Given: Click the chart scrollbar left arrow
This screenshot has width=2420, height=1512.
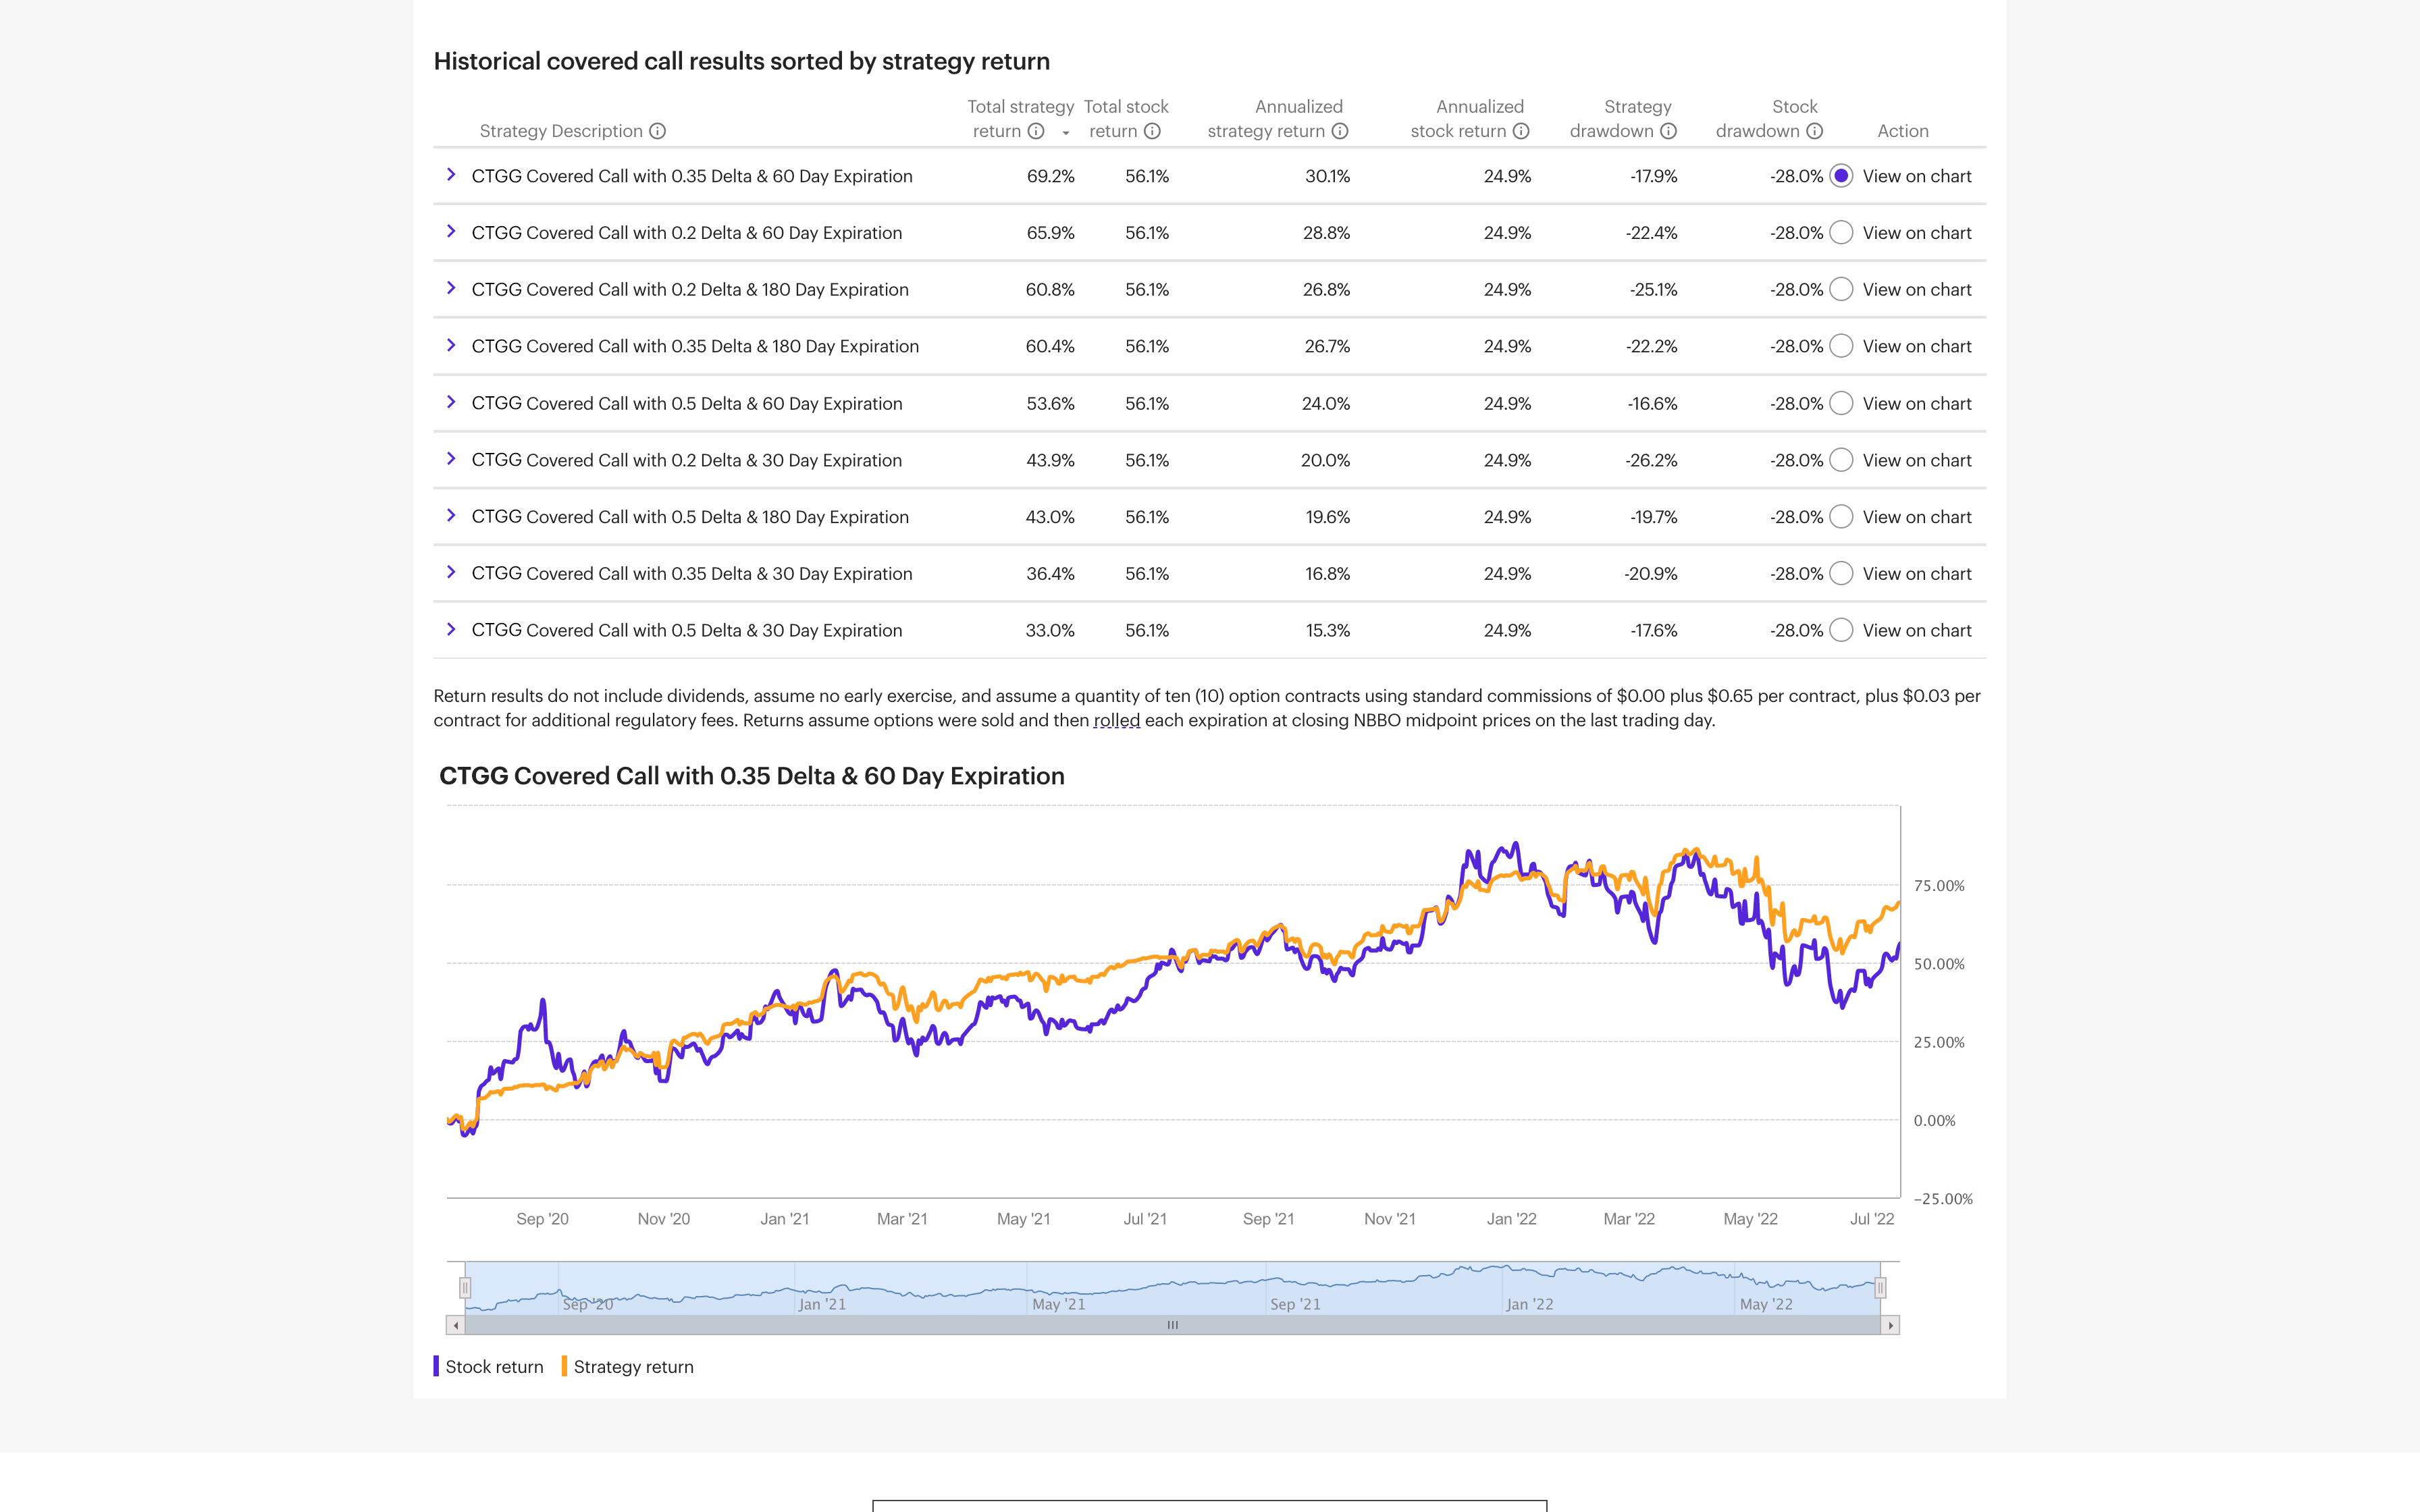Looking at the screenshot, I should coord(456,1326).
